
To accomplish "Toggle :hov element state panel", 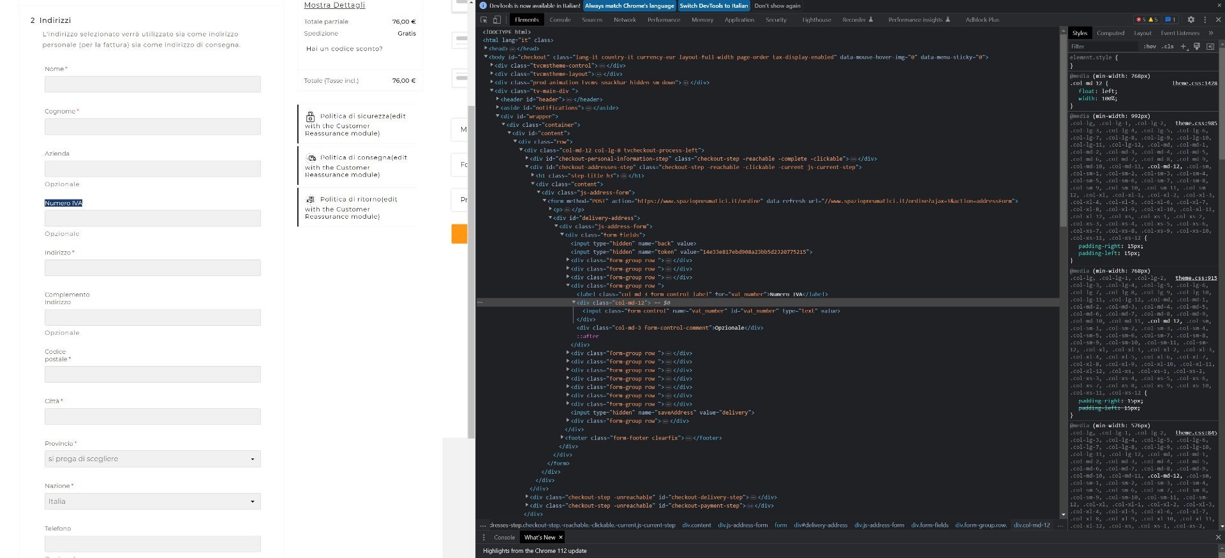I will 1150,47.
